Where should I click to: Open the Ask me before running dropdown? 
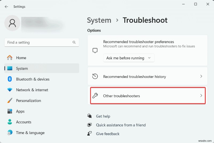[x=129, y=58]
